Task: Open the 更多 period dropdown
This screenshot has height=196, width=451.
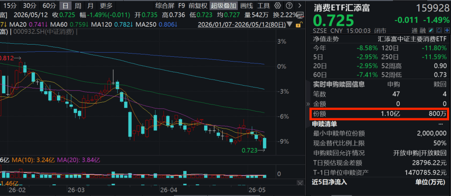Action: point(106,5)
